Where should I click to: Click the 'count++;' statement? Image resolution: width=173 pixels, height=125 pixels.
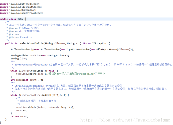[x=21, y=110]
